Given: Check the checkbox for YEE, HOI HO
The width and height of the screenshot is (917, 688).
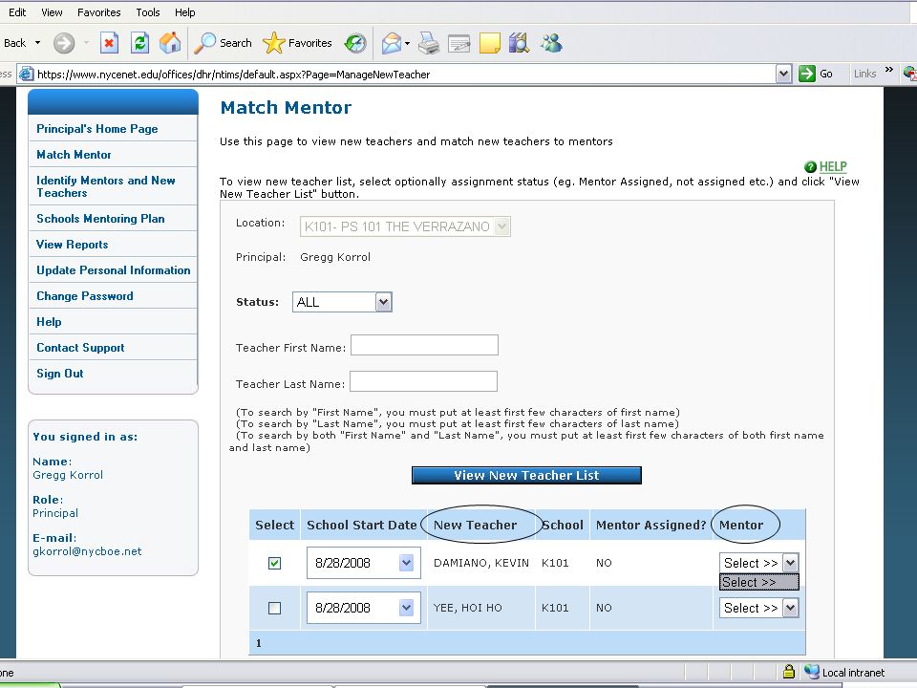Looking at the screenshot, I should tap(274, 608).
